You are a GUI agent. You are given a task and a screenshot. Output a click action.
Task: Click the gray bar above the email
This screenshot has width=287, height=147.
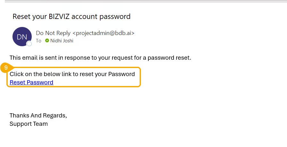point(143,1)
